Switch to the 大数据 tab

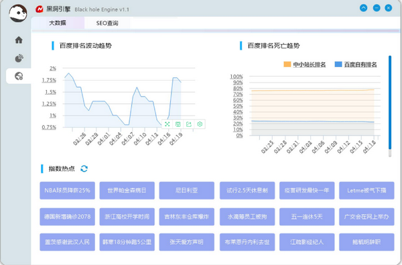[58, 23]
